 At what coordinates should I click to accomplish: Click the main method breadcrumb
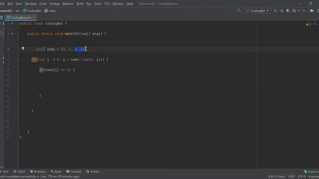pyautogui.click(x=50, y=11)
